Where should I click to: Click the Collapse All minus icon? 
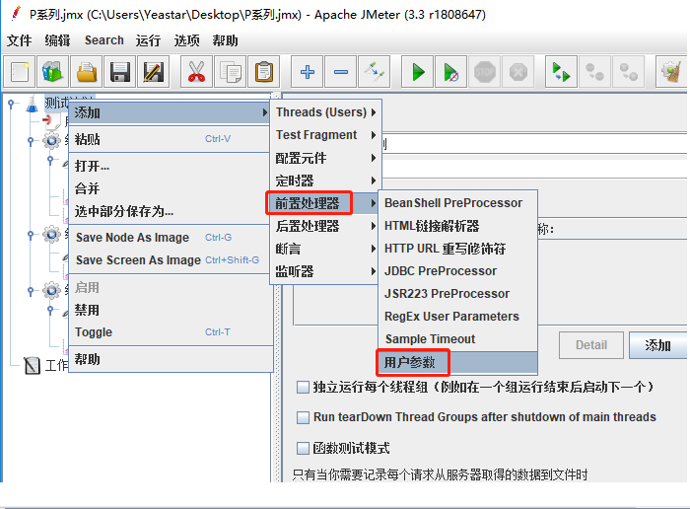[x=341, y=72]
